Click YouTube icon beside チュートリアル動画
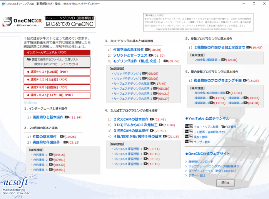Viewport: 269px width, 199px height. pos(189,126)
